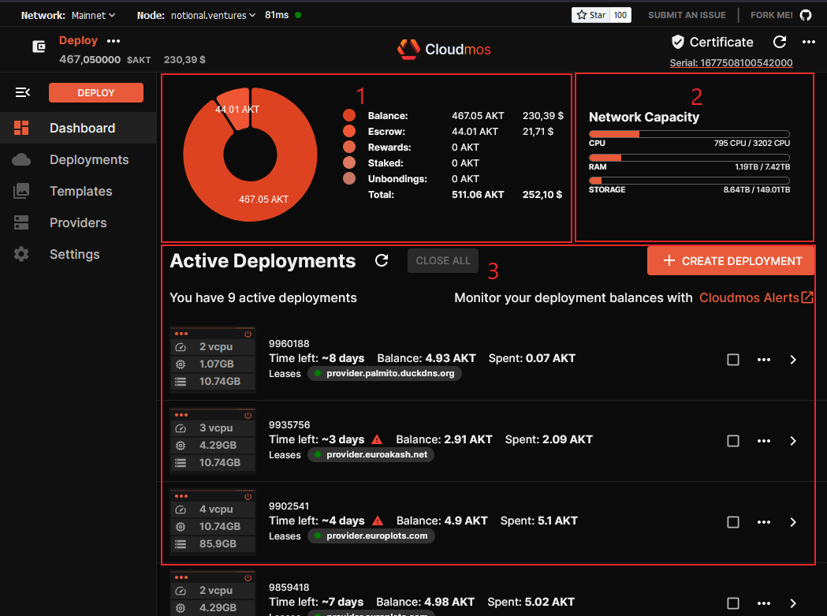Open the three-dot menu beside Deploy wallet
Screen dimensions: 827x616
point(114,41)
